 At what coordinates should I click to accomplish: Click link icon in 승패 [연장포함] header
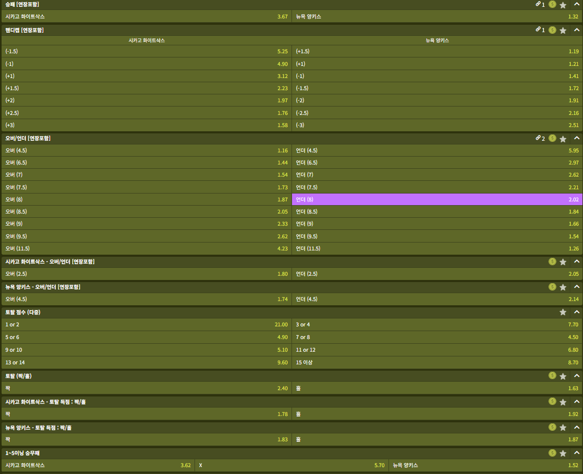538,4
